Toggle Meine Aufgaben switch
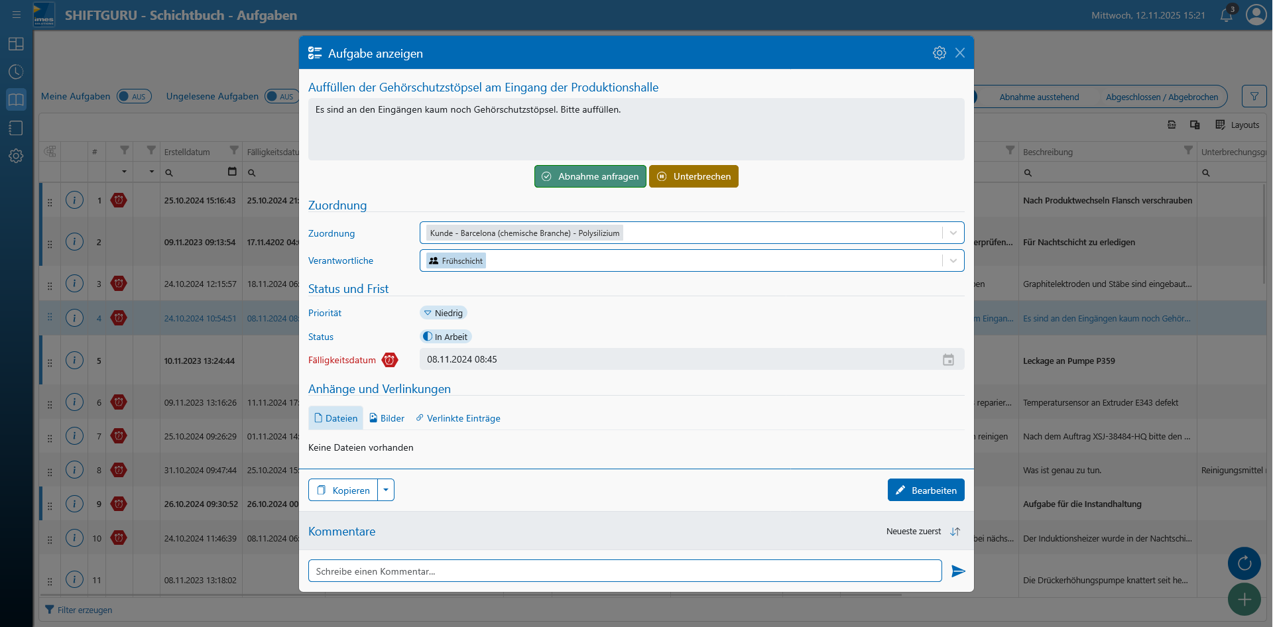1273x627 pixels. [x=134, y=97]
